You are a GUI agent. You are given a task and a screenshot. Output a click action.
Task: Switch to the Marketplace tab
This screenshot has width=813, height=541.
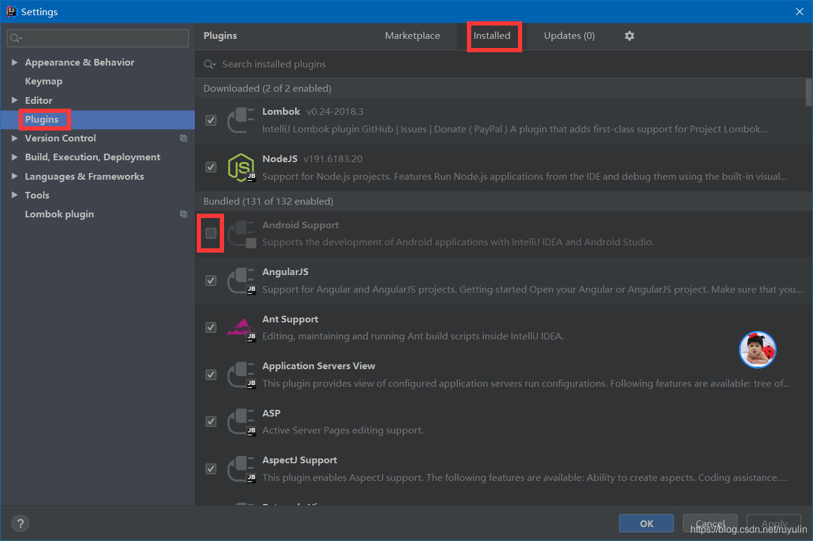412,36
